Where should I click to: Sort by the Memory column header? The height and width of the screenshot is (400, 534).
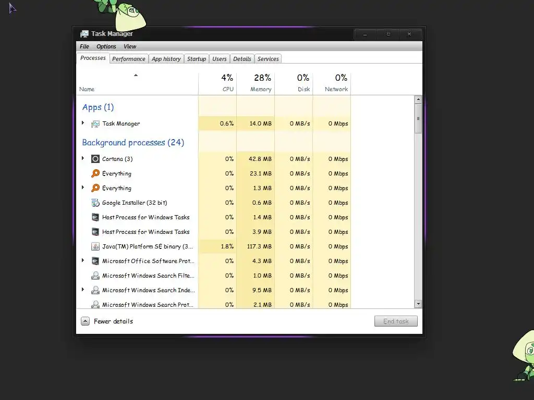256,83
